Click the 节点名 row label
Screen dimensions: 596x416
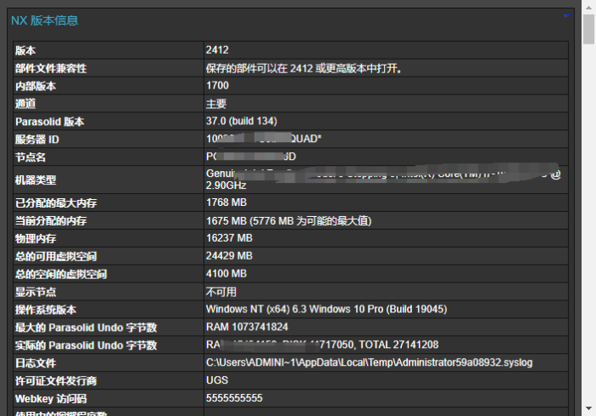30,157
